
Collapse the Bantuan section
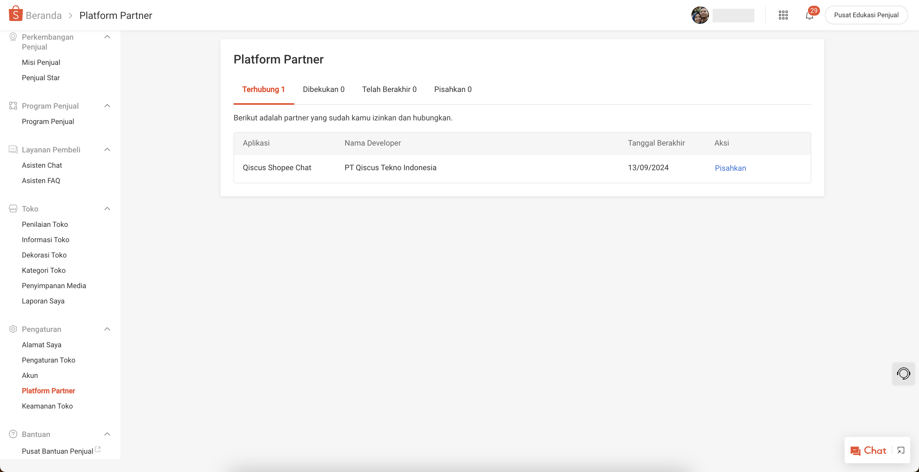click(x=107, y=434)
